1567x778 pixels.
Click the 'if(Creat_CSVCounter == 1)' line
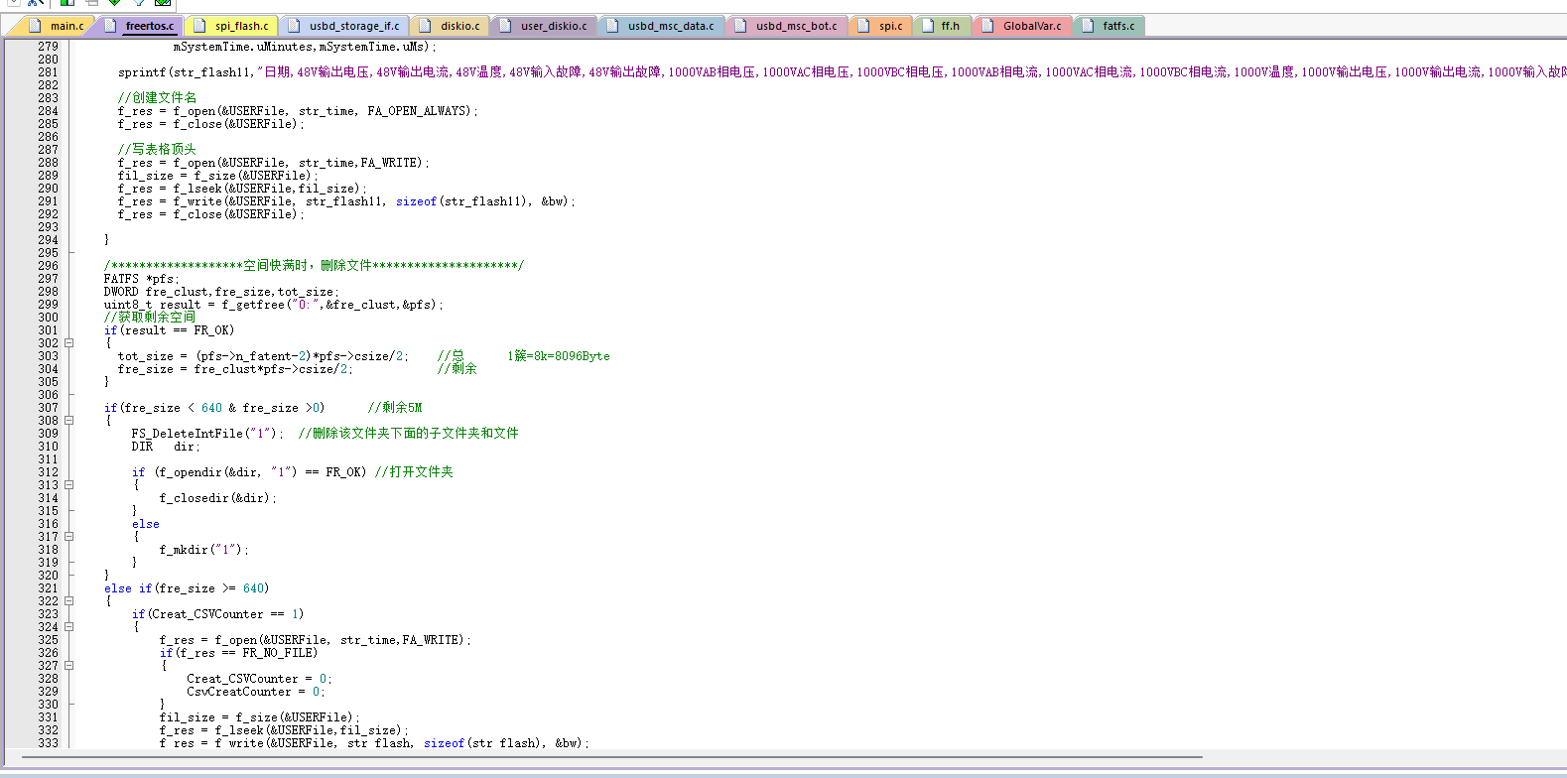click(x=218, y=614)
